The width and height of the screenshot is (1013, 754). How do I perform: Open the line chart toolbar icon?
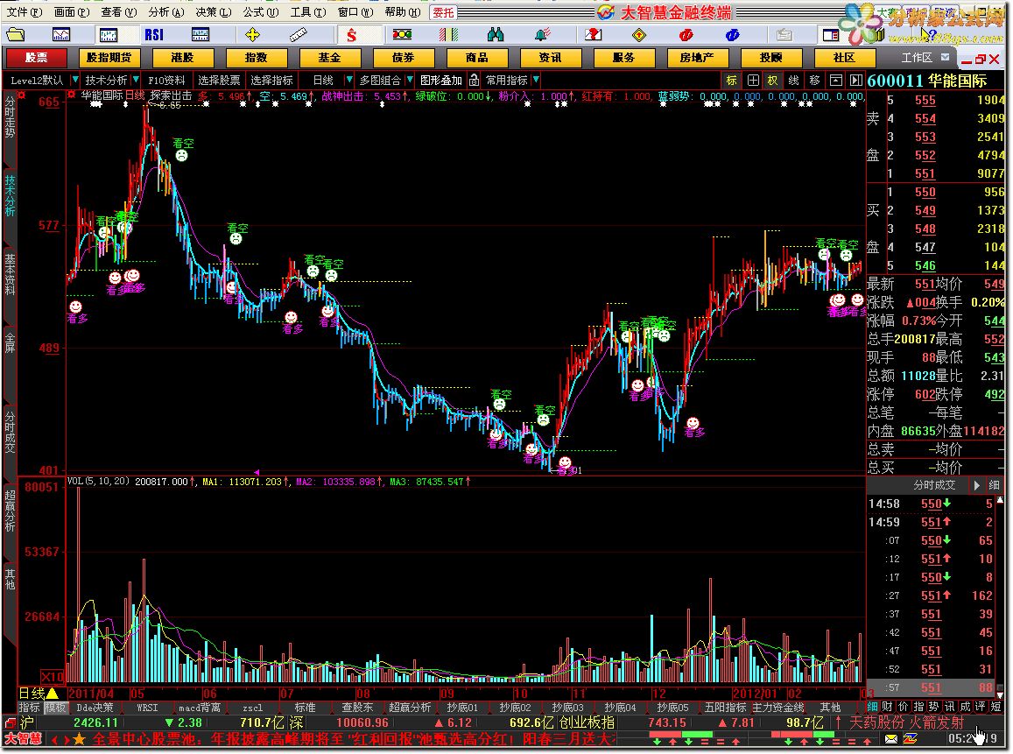(x=61, y=34)
